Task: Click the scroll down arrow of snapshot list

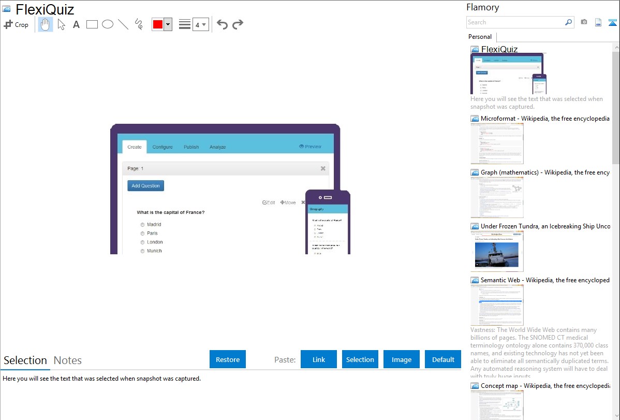Action: 616,416
